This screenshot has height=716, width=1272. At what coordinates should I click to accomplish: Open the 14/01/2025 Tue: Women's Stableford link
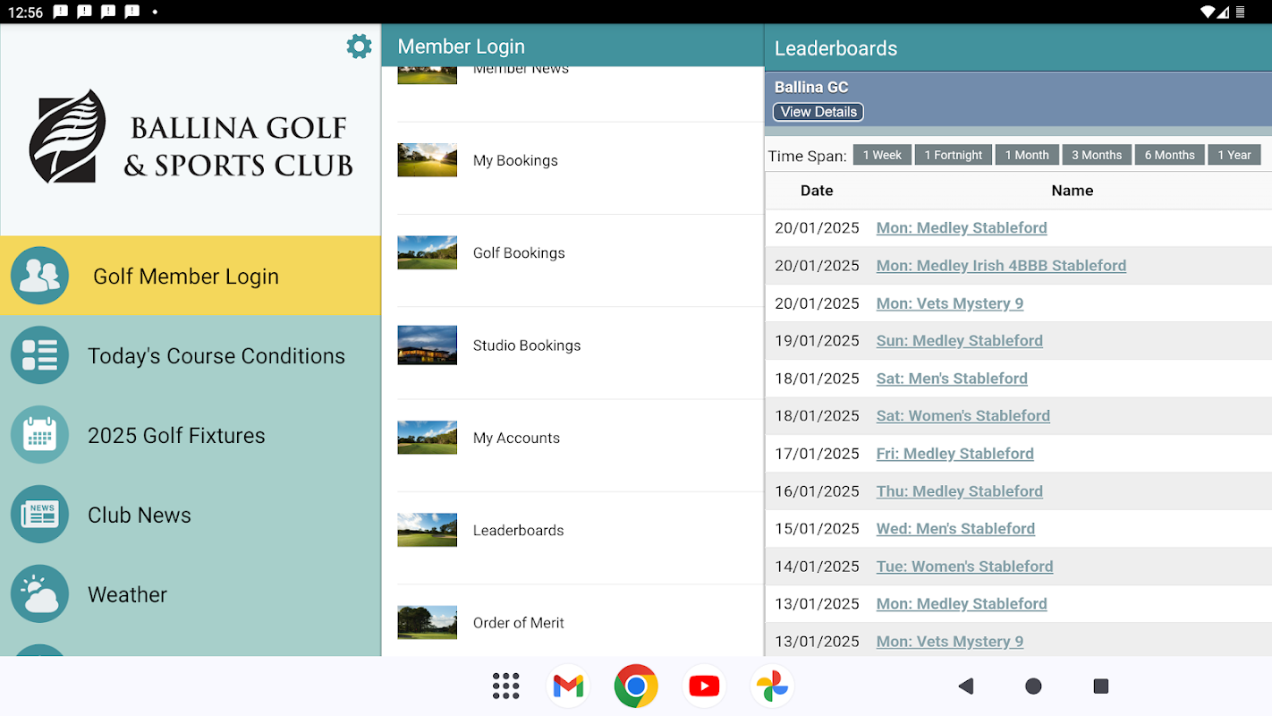click(964, 567)
